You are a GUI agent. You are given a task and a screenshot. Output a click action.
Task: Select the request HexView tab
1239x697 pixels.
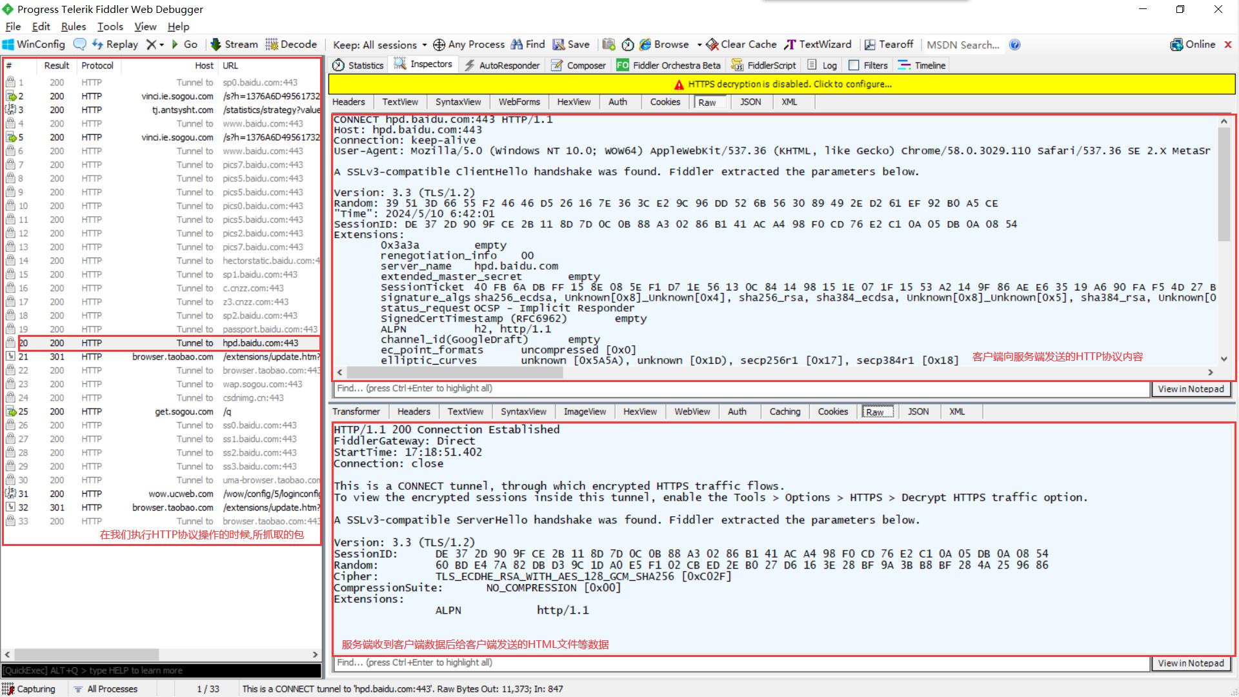(574, 102)
